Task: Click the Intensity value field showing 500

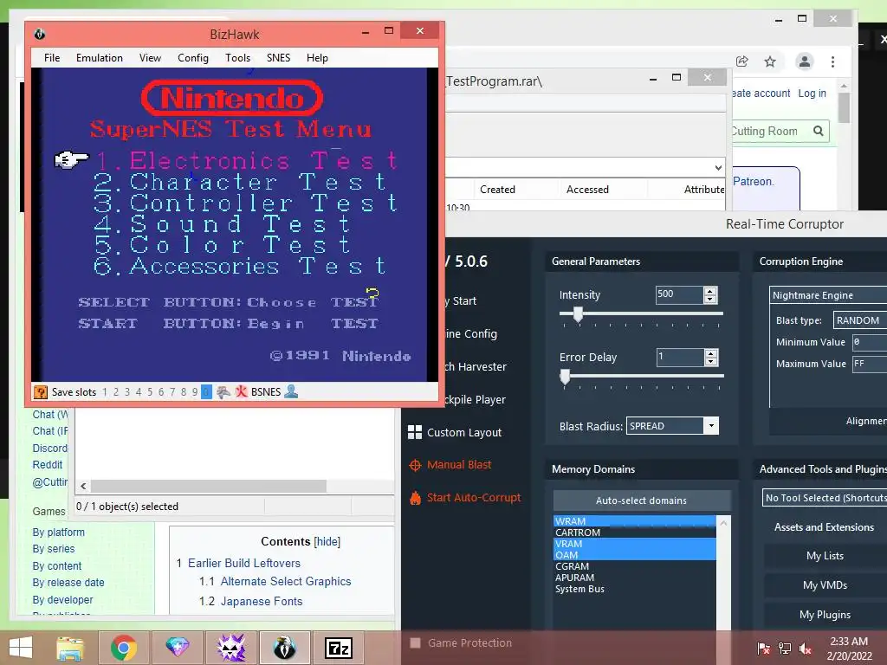Action: pyautogui.click(x=679, y=294)
